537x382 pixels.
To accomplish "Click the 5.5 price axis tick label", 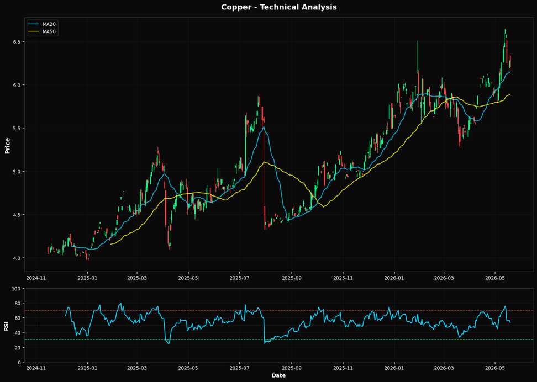I will tap(18, 128).
